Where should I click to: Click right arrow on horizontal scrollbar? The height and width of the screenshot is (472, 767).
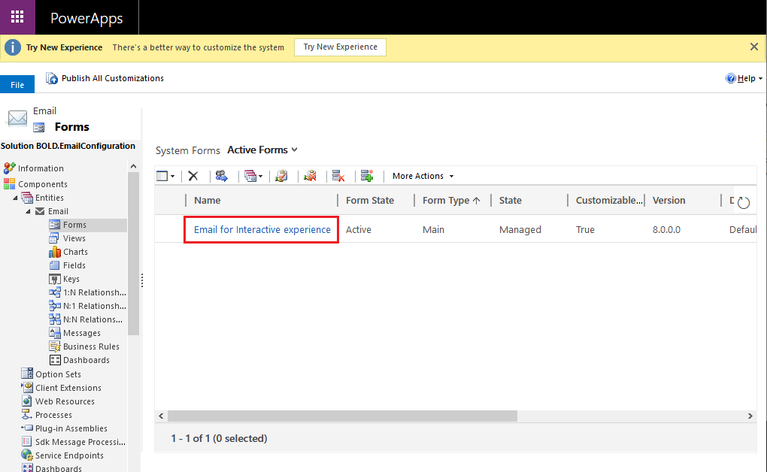pos(750,416)
